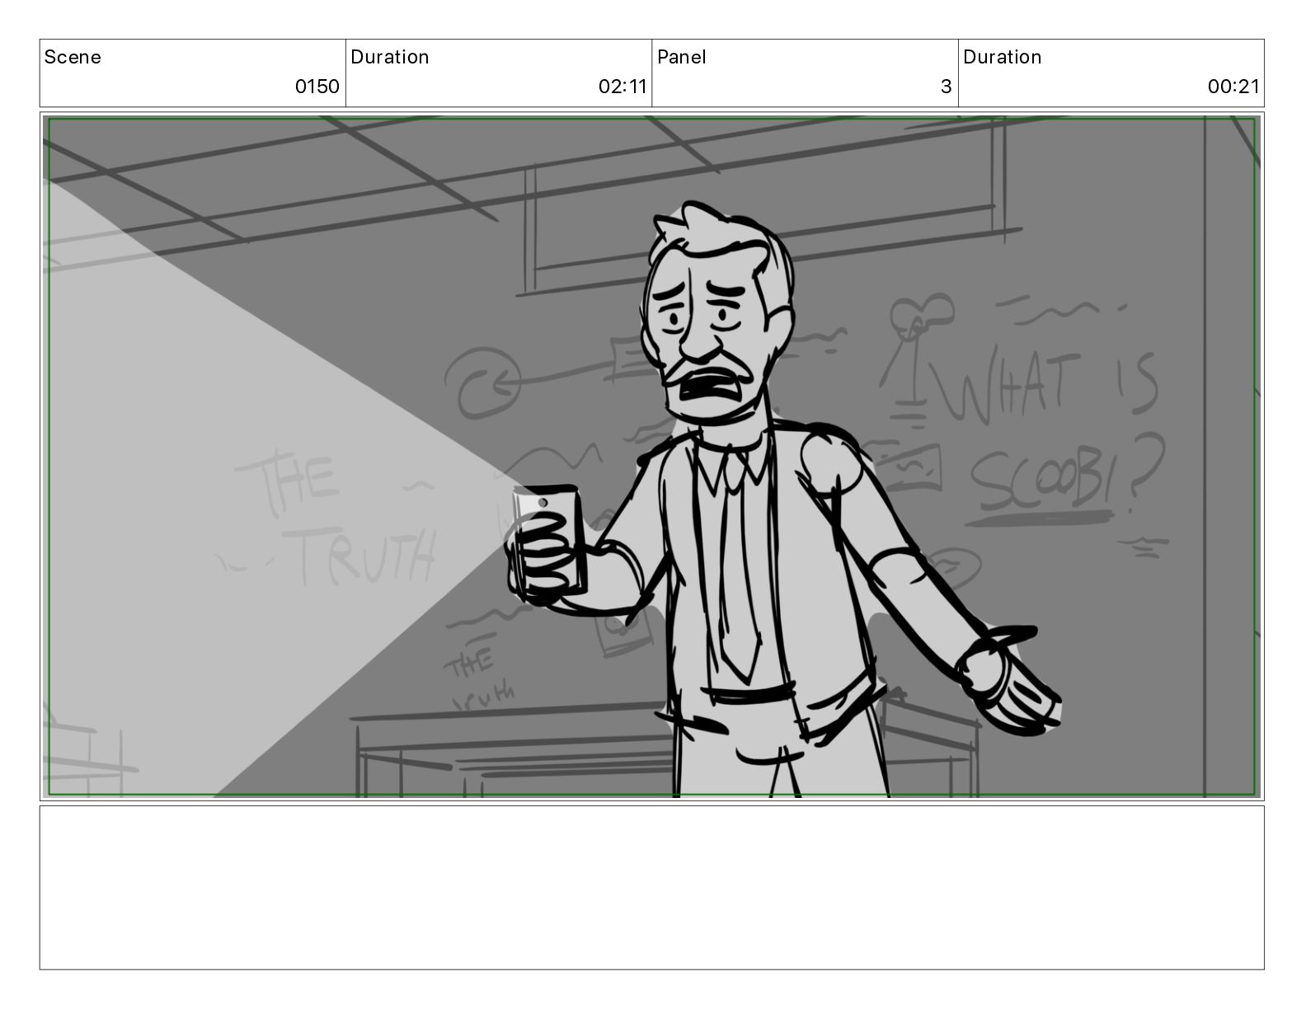Select panel number 3
The image size is (1306, 1009).
pyautogui.click(x=947, y=87)
